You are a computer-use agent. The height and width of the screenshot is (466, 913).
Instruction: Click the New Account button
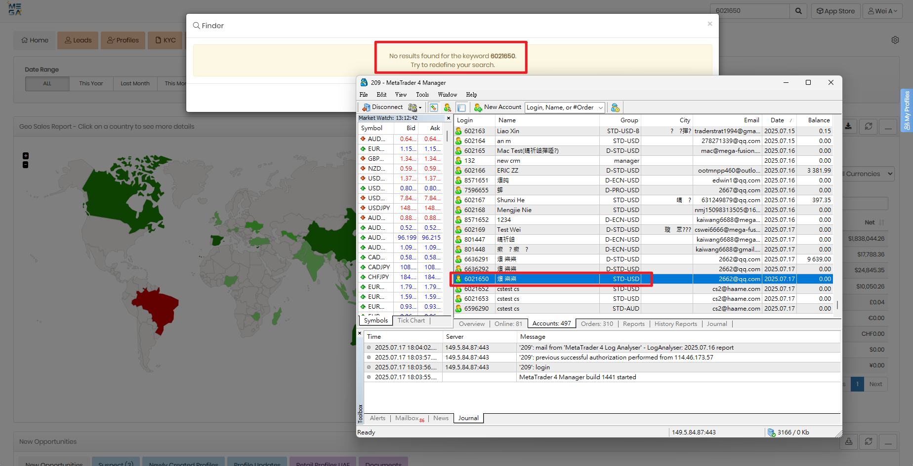[x=498, y=107]
